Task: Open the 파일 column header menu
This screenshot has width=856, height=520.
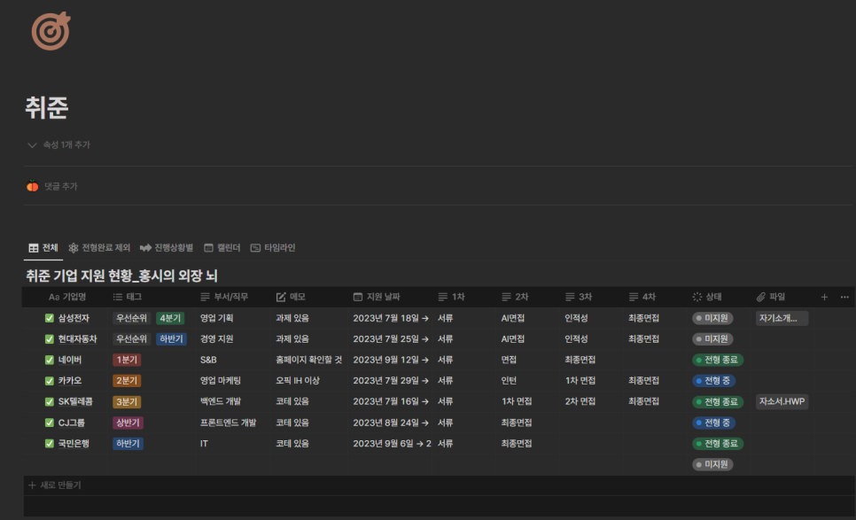Action: point(771,297)
